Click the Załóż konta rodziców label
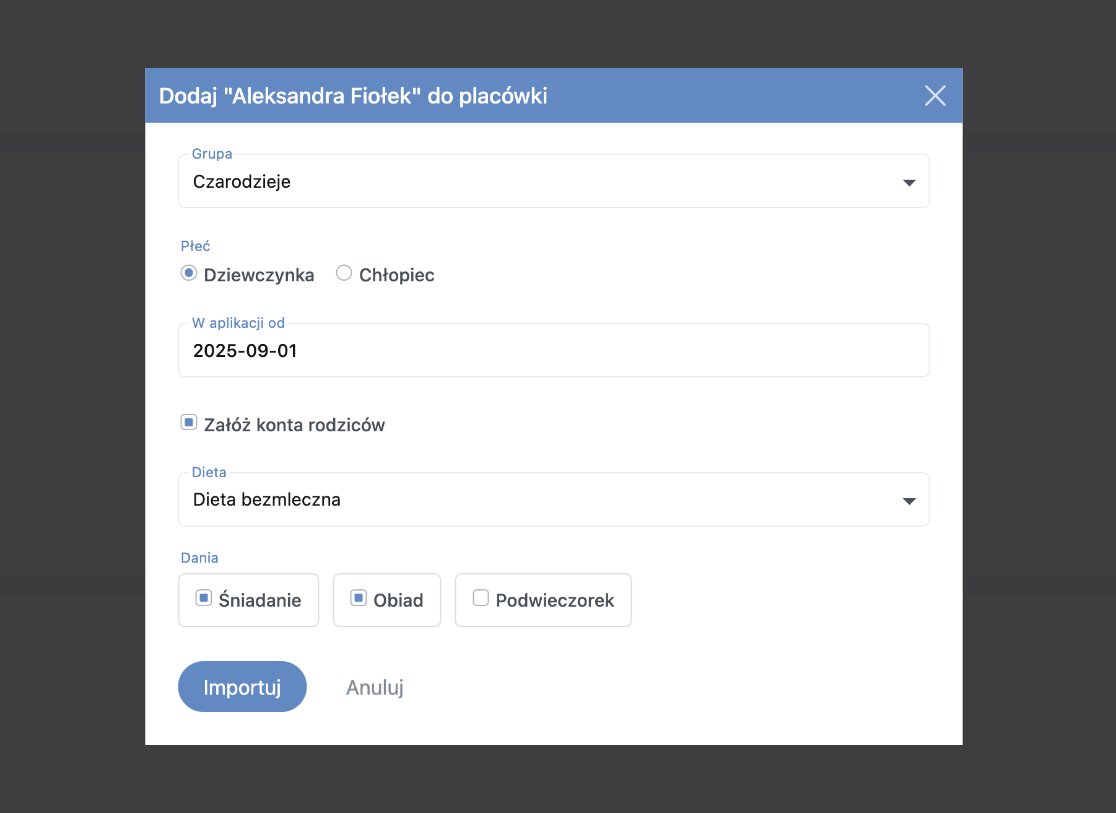This screenshot has width=1116, height=813. (x=294, y=425)
